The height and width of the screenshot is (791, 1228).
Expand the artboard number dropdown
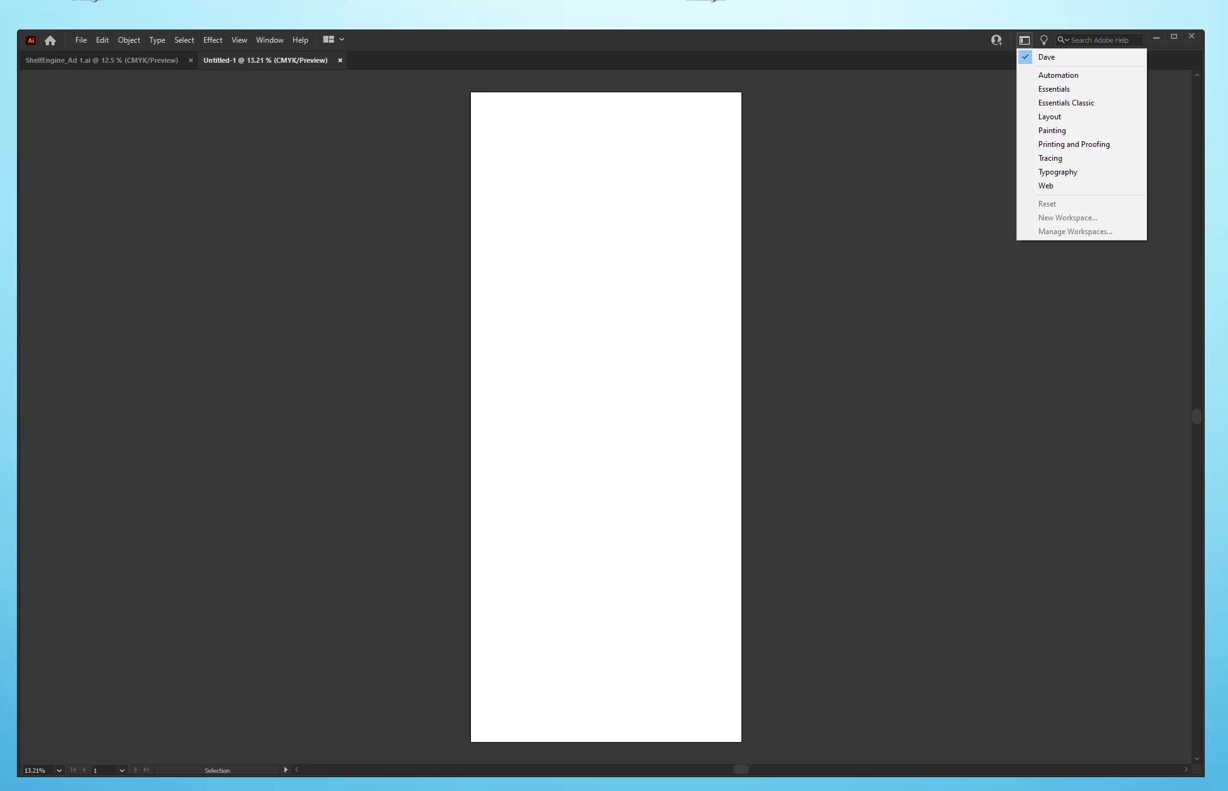pos(122,770)
